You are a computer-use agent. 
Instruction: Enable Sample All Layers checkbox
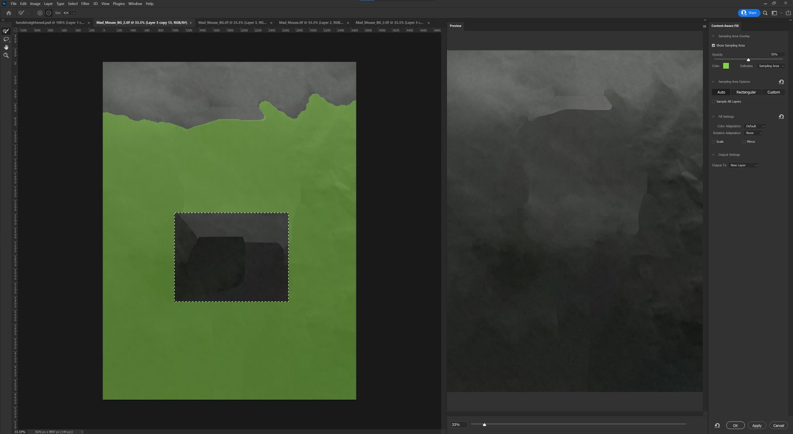(x=714, y=102)
